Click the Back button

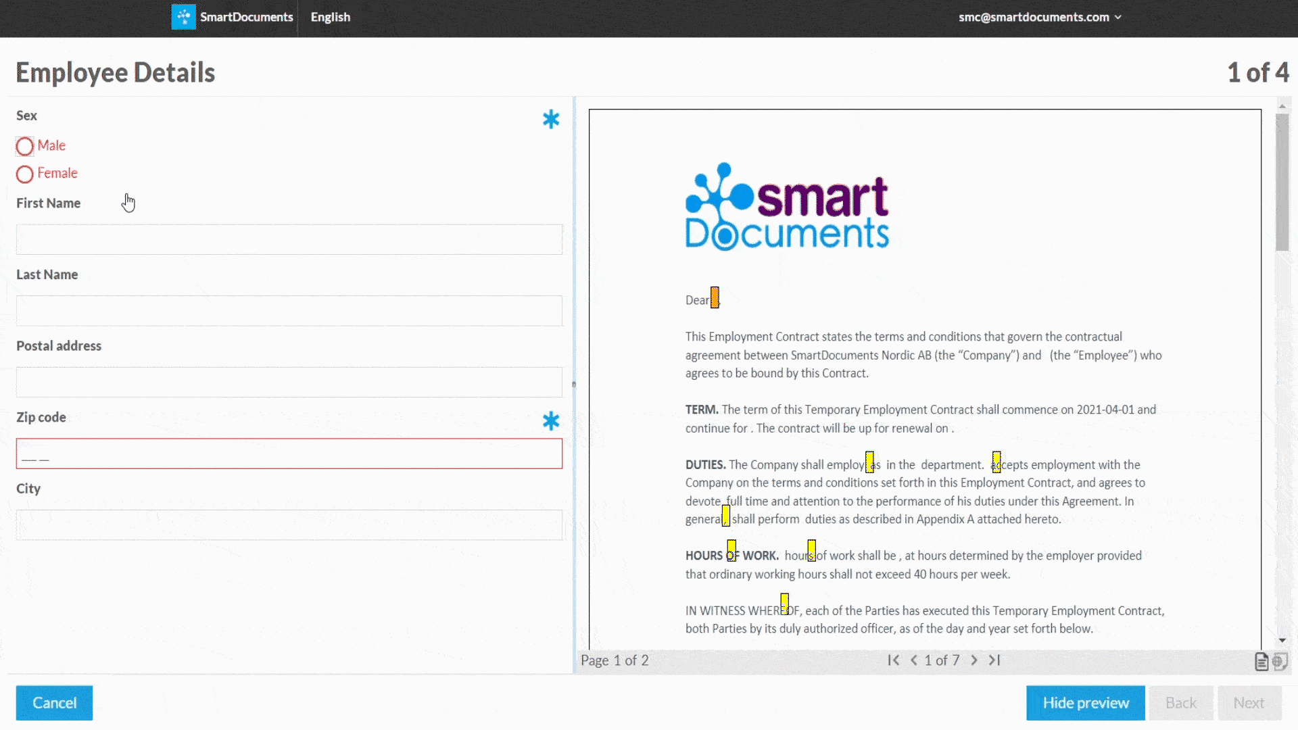point(1181,703)
